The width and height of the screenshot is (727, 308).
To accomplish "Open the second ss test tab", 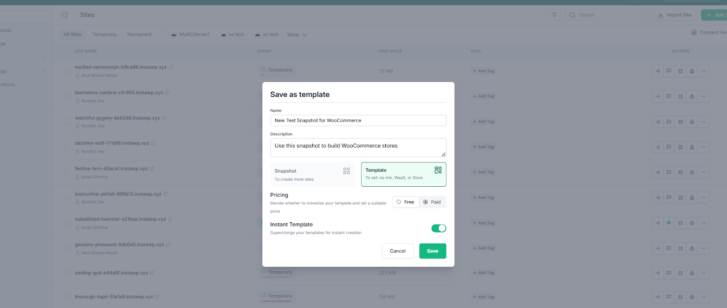I will [266, 35].
